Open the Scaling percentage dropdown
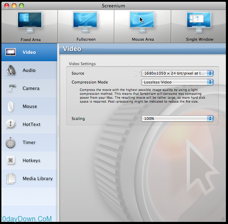 click(177, 119)
